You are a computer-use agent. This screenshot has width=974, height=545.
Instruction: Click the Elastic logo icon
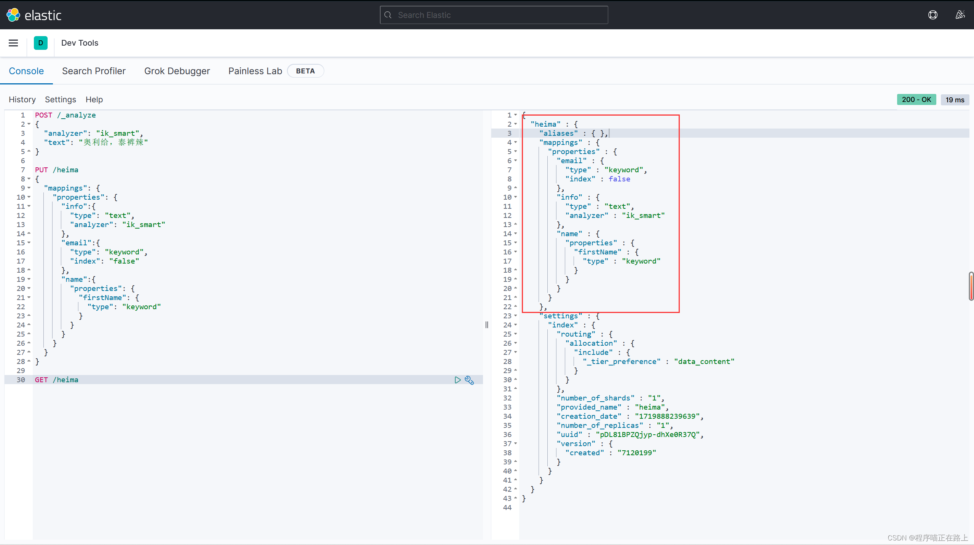(x=13, y=15)
